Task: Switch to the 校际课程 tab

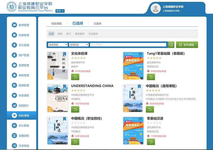Action: coord(56,24)
